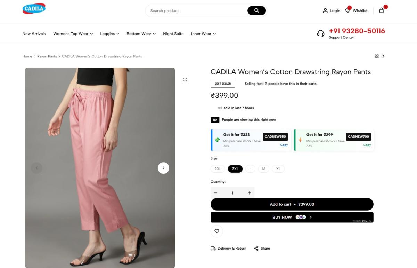
Task: Copy the CADNEW350 coupon code
Action: (x=284, y=145)
